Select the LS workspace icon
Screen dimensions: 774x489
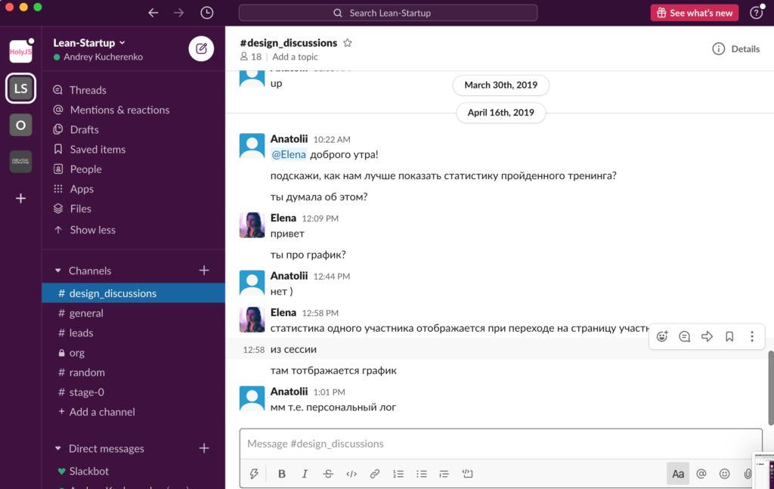[x=20, y=88]
